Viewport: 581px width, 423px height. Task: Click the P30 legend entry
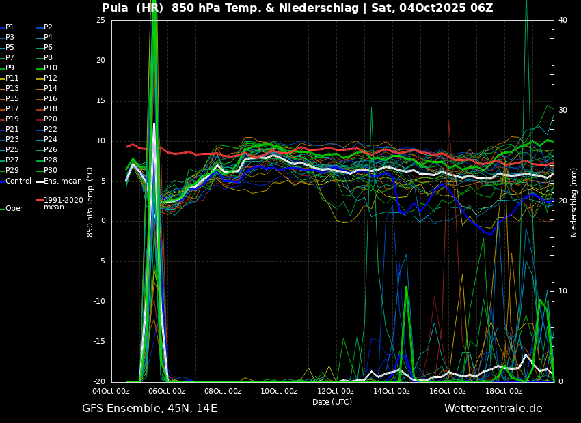click(50, 171)
